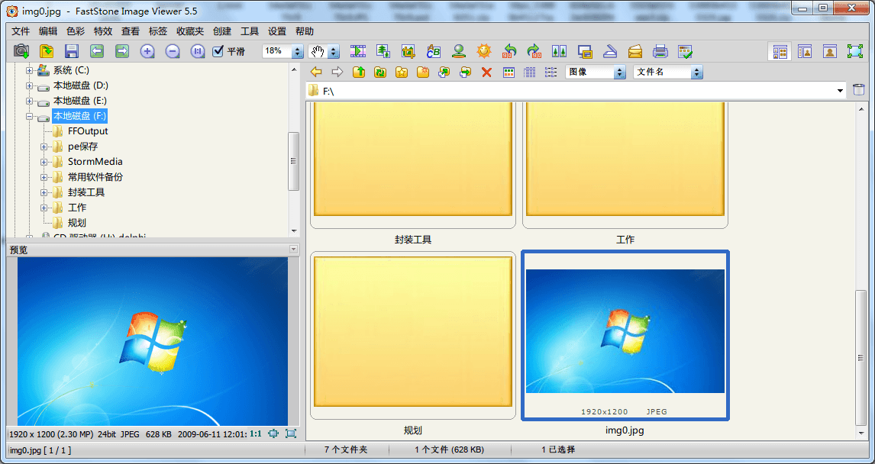Click the email envelope icon
The height and width of the screenshot is (464, 875).
(x=635, y=51)
